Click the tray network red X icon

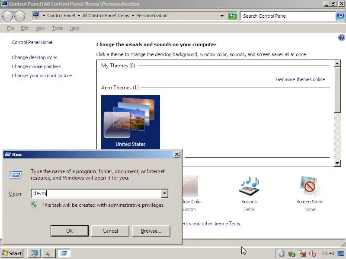tap(302, 253)
